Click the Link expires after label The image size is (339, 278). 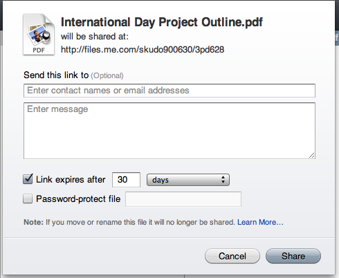[71, 180]
